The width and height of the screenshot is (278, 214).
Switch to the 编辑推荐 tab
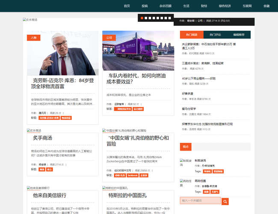click(239, 35)
